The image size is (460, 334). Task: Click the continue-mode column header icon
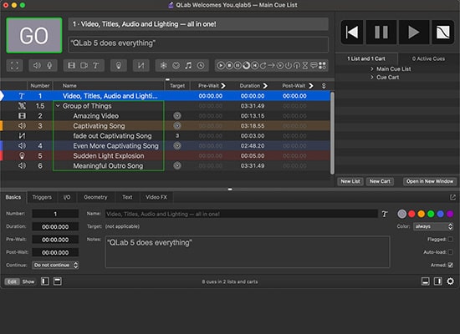click(324, 85)
